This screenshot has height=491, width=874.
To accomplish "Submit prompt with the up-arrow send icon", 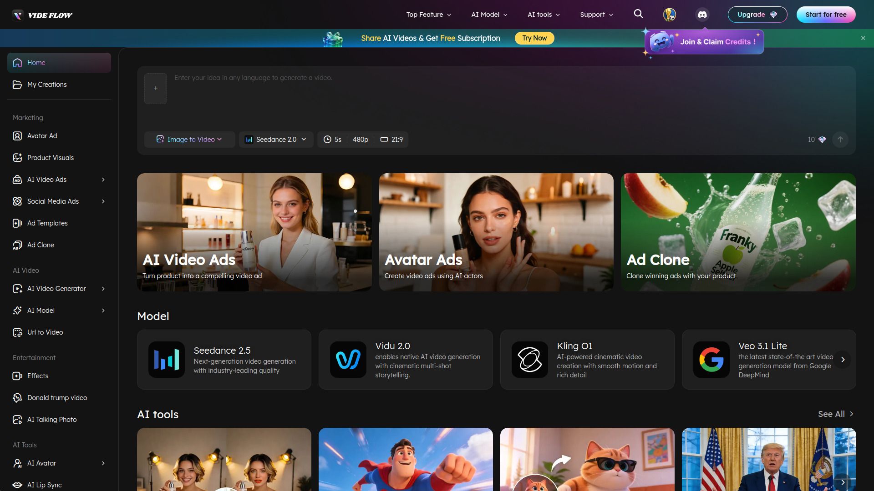I will point(840,140).
